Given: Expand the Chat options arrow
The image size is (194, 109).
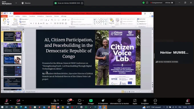Looking at the screenshot, I should 73,100.
